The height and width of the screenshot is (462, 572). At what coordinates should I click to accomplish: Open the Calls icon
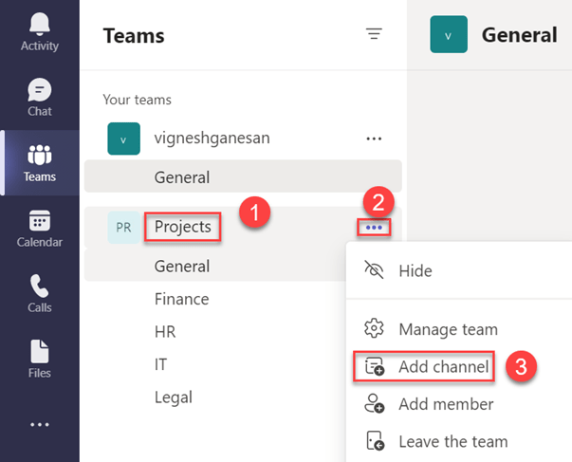pyautogui.click(x=40, y=294)
